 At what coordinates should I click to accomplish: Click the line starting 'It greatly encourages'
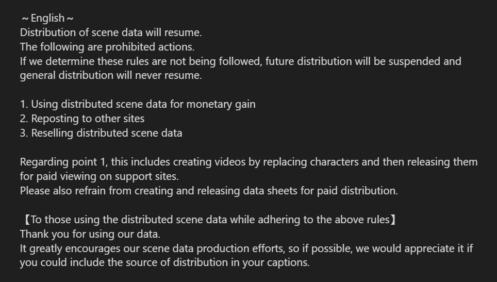pyautogui.click(x=246, y=248)
